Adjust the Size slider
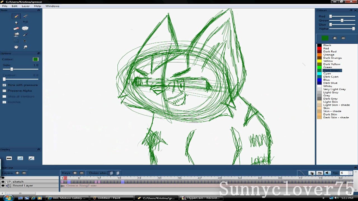The width and height of the screenshot is (358, 201). coord(21,69)
